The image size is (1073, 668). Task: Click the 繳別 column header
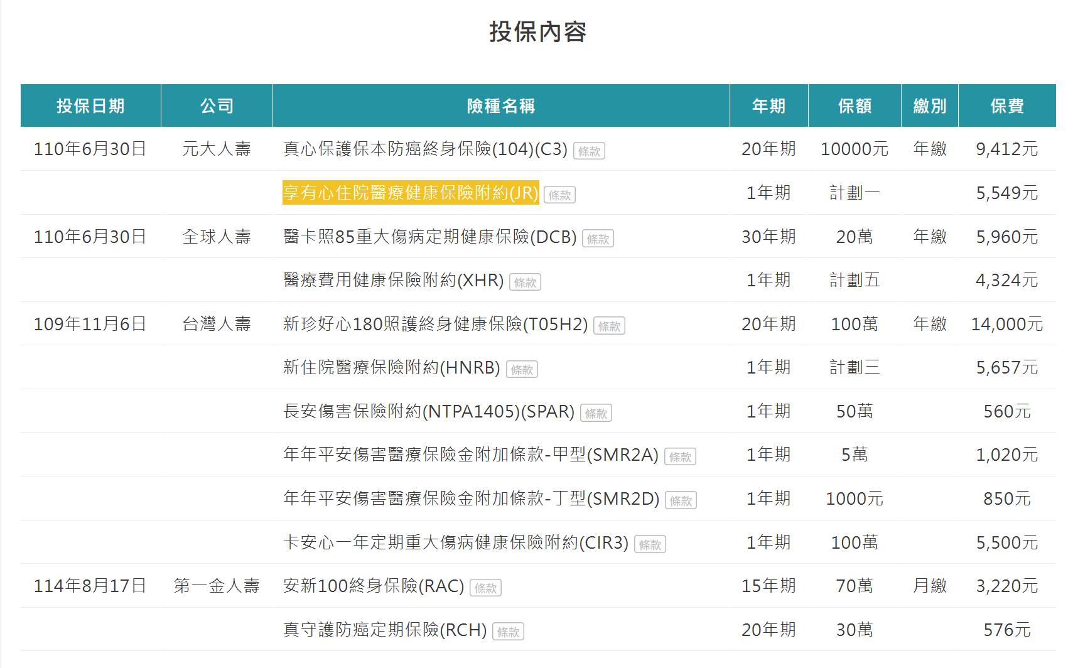coord(930,105)
